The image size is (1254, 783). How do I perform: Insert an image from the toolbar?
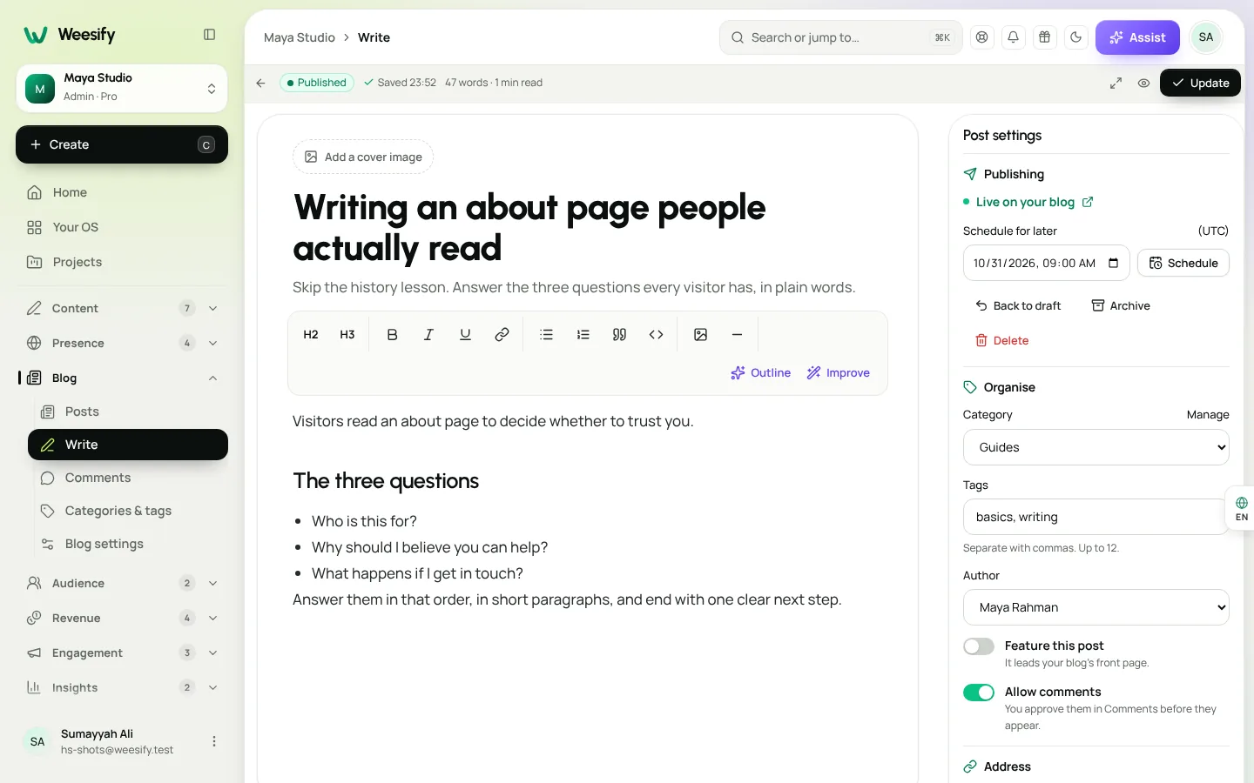coord(700,334)
